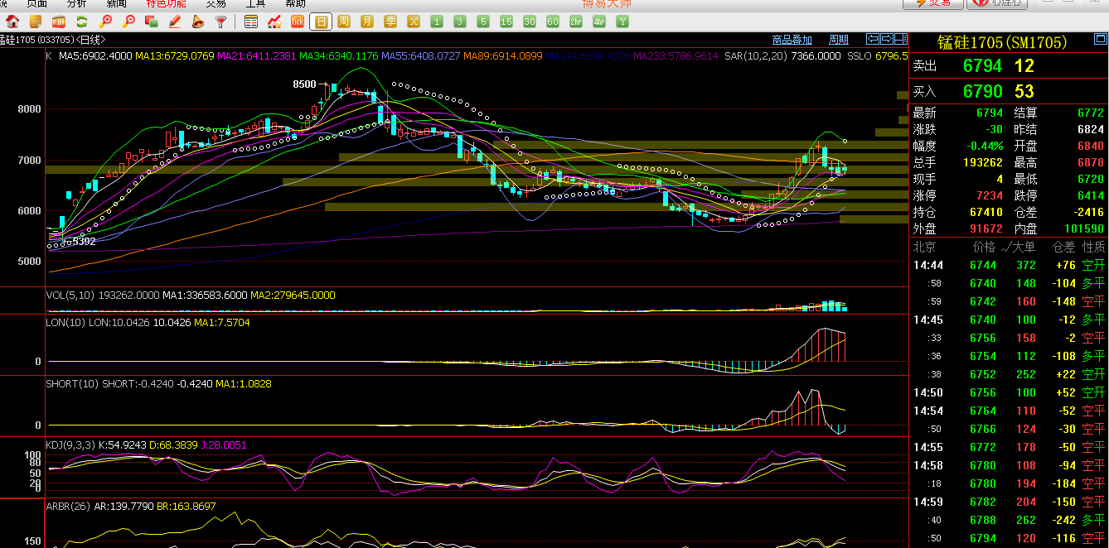Open the 页面 menu
The width and height of the screenshot is (1109, 548).
coord(36,3)
